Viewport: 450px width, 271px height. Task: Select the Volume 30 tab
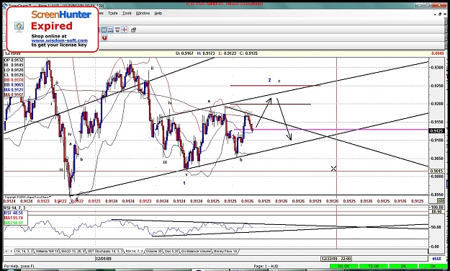153,252
